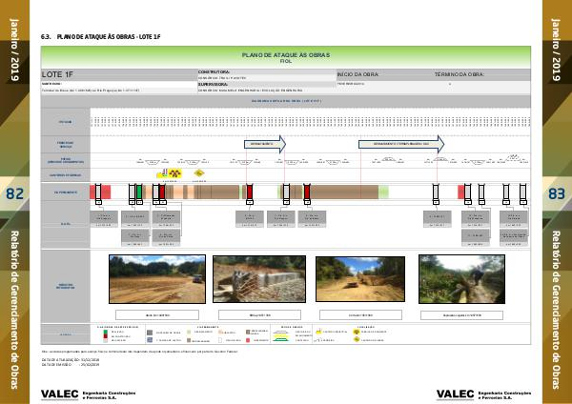This screenshot has height=404, width=572.
Task: Click the page number 83 badge
Action: coord(556,194)
